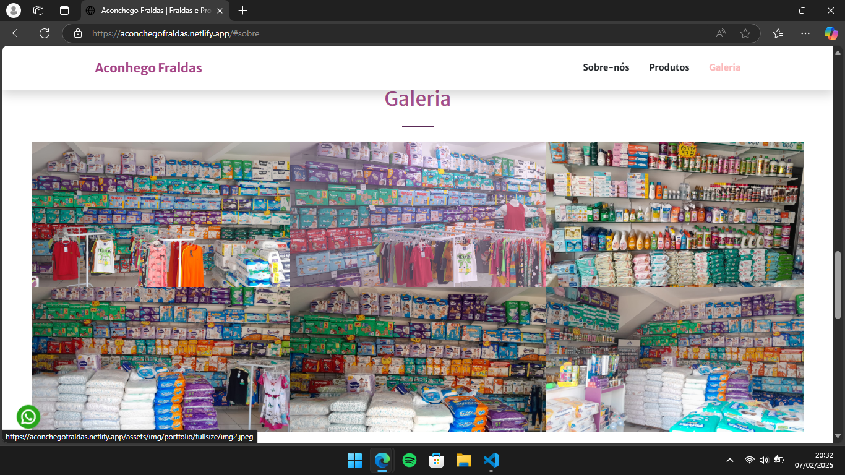This screenshot has height=475, width=845.
Task: Open the Collections icon in the toolbar
Action: coord(778,33)
